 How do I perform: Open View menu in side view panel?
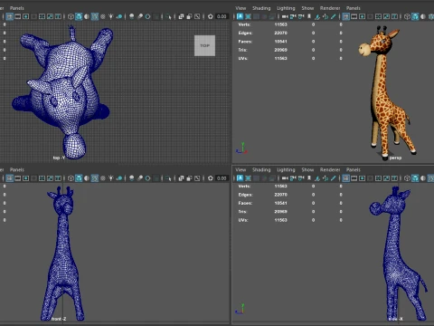(x=241, y=169)
